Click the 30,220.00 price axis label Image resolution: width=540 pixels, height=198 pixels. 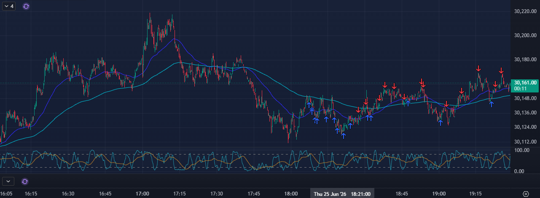coord(525,11)
